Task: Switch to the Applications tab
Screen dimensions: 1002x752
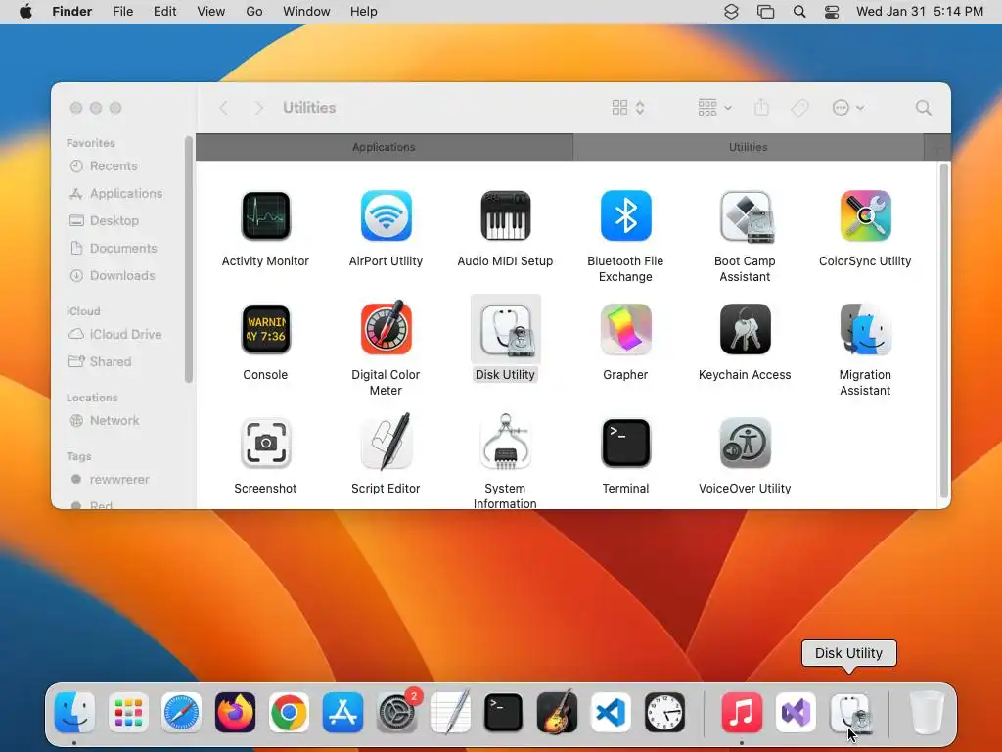Action: pyautogui.click(x=384, y=147)
